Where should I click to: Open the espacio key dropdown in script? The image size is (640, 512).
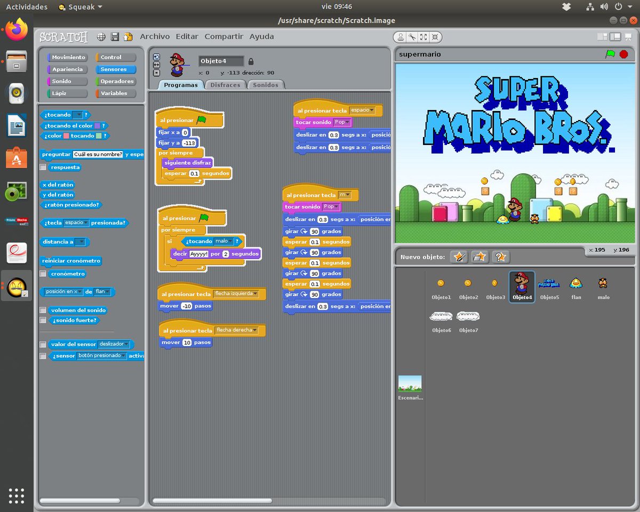362,110
